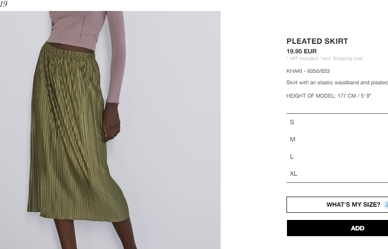Click the HEIGHT OF MODEL info line
This screenshot has width=388, height=249.
click(x=329, y=96)
